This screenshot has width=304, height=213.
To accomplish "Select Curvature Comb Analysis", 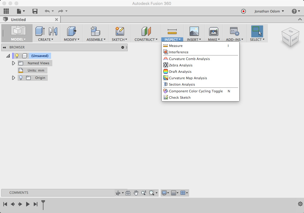I will 200,59.
